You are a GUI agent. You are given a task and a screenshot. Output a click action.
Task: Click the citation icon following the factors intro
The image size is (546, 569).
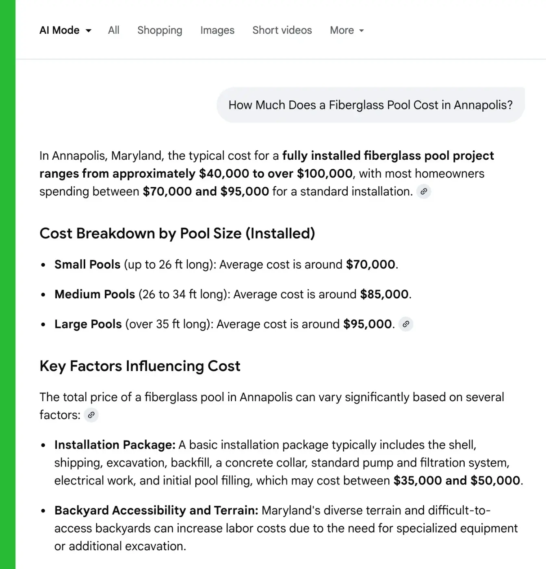(x=91, y=415)
